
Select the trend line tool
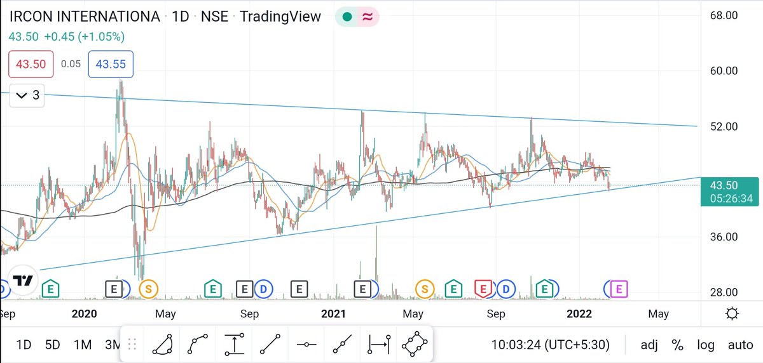pyautogui.click(x=271, y=345)
